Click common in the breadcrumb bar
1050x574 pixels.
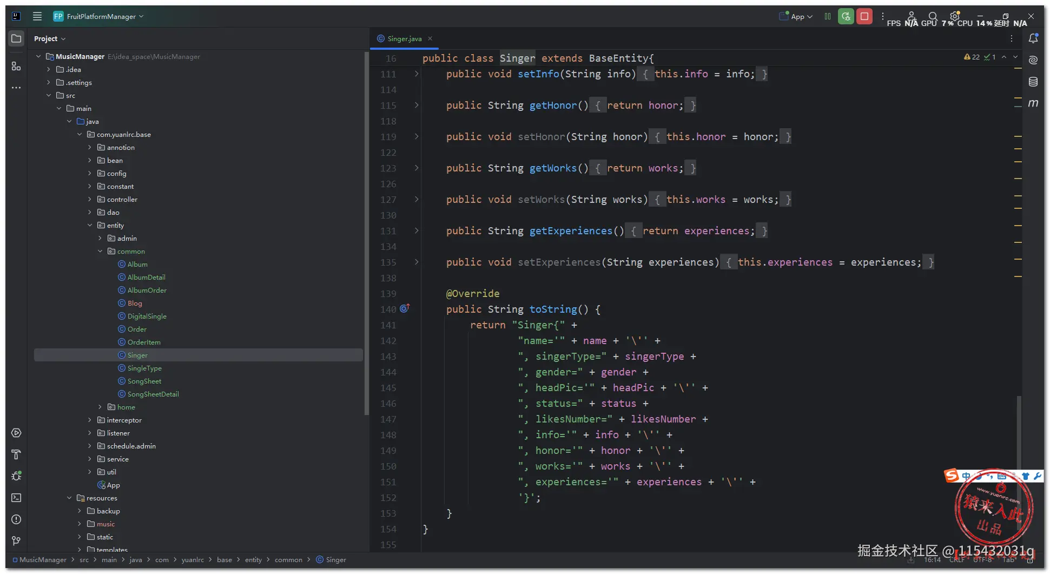pyautogui.click(x=288, y=559)
